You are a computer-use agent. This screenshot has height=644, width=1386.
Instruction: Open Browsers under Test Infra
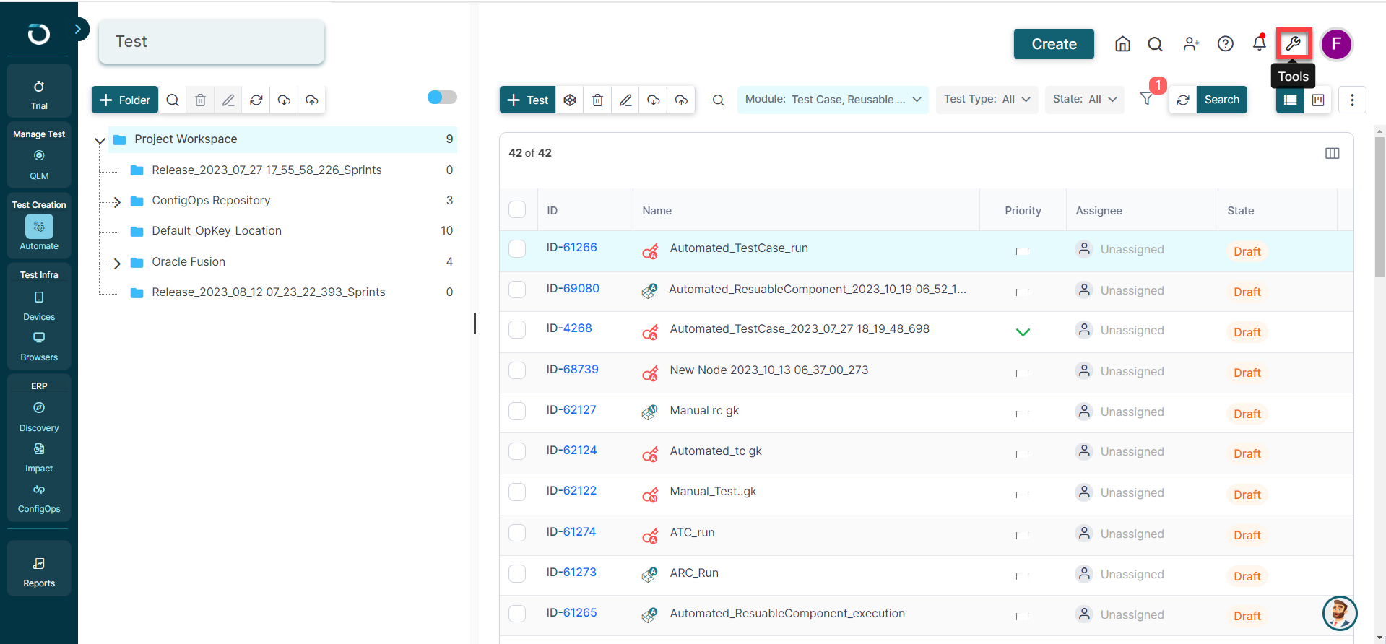tap(39, 347)
